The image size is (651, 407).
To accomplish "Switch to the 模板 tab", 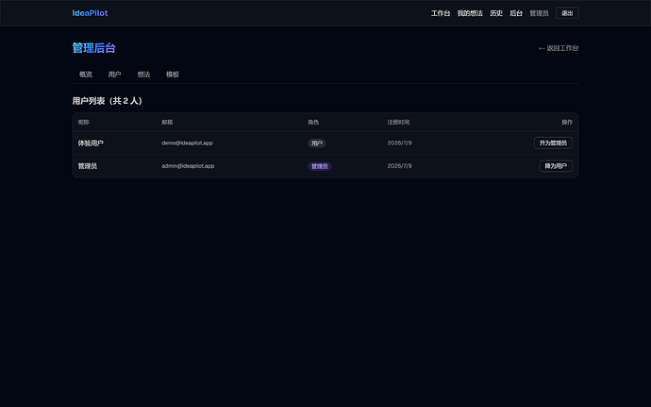I will (173, 75).
